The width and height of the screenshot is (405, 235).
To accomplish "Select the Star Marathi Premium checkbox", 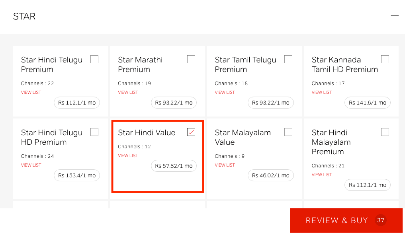I will (x=191, y=59).
